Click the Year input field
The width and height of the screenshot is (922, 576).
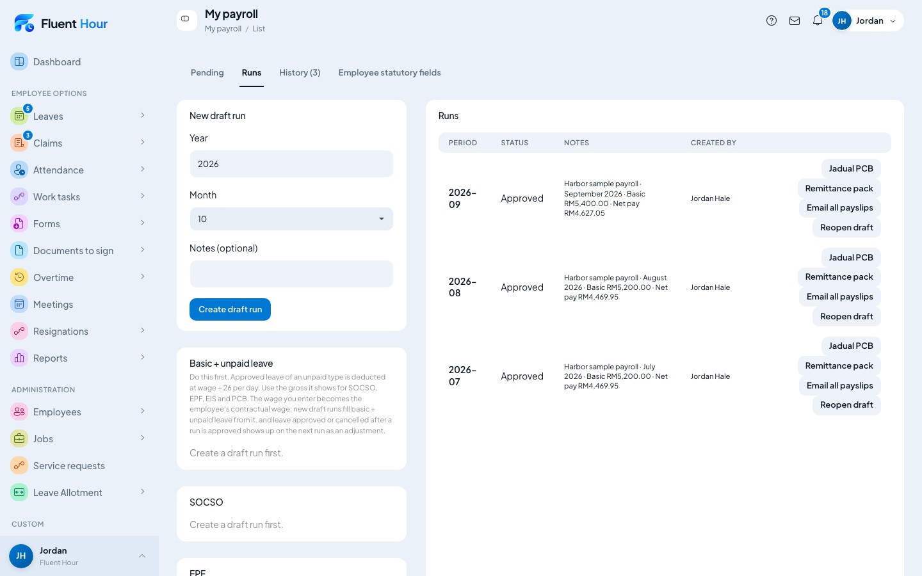click(x=291, y=164)
